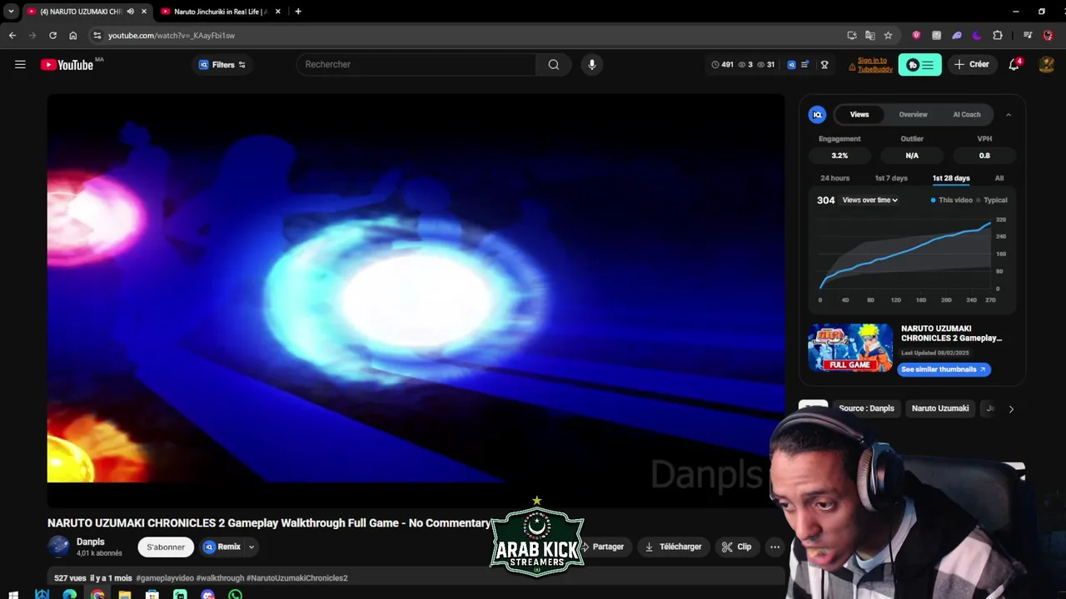Image resolution: width=1066 pixels, height=599 pixels.
Task: Open the media control icon in Chrome toolbar
Action: 1028,35
